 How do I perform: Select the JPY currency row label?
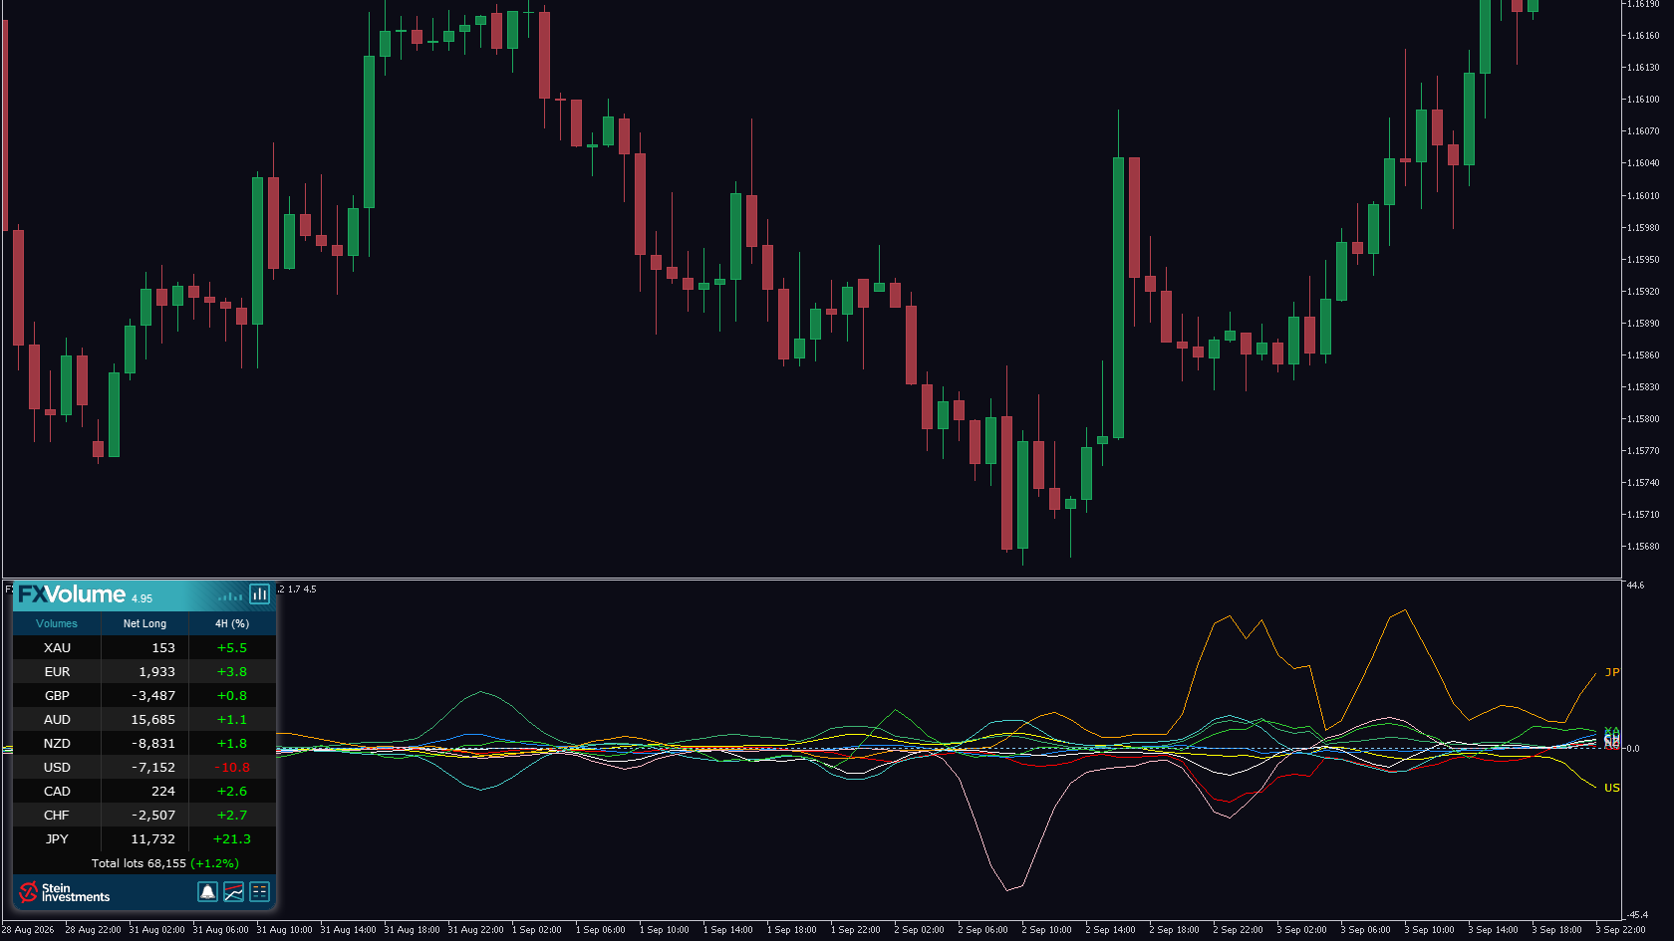coord(58,839)
